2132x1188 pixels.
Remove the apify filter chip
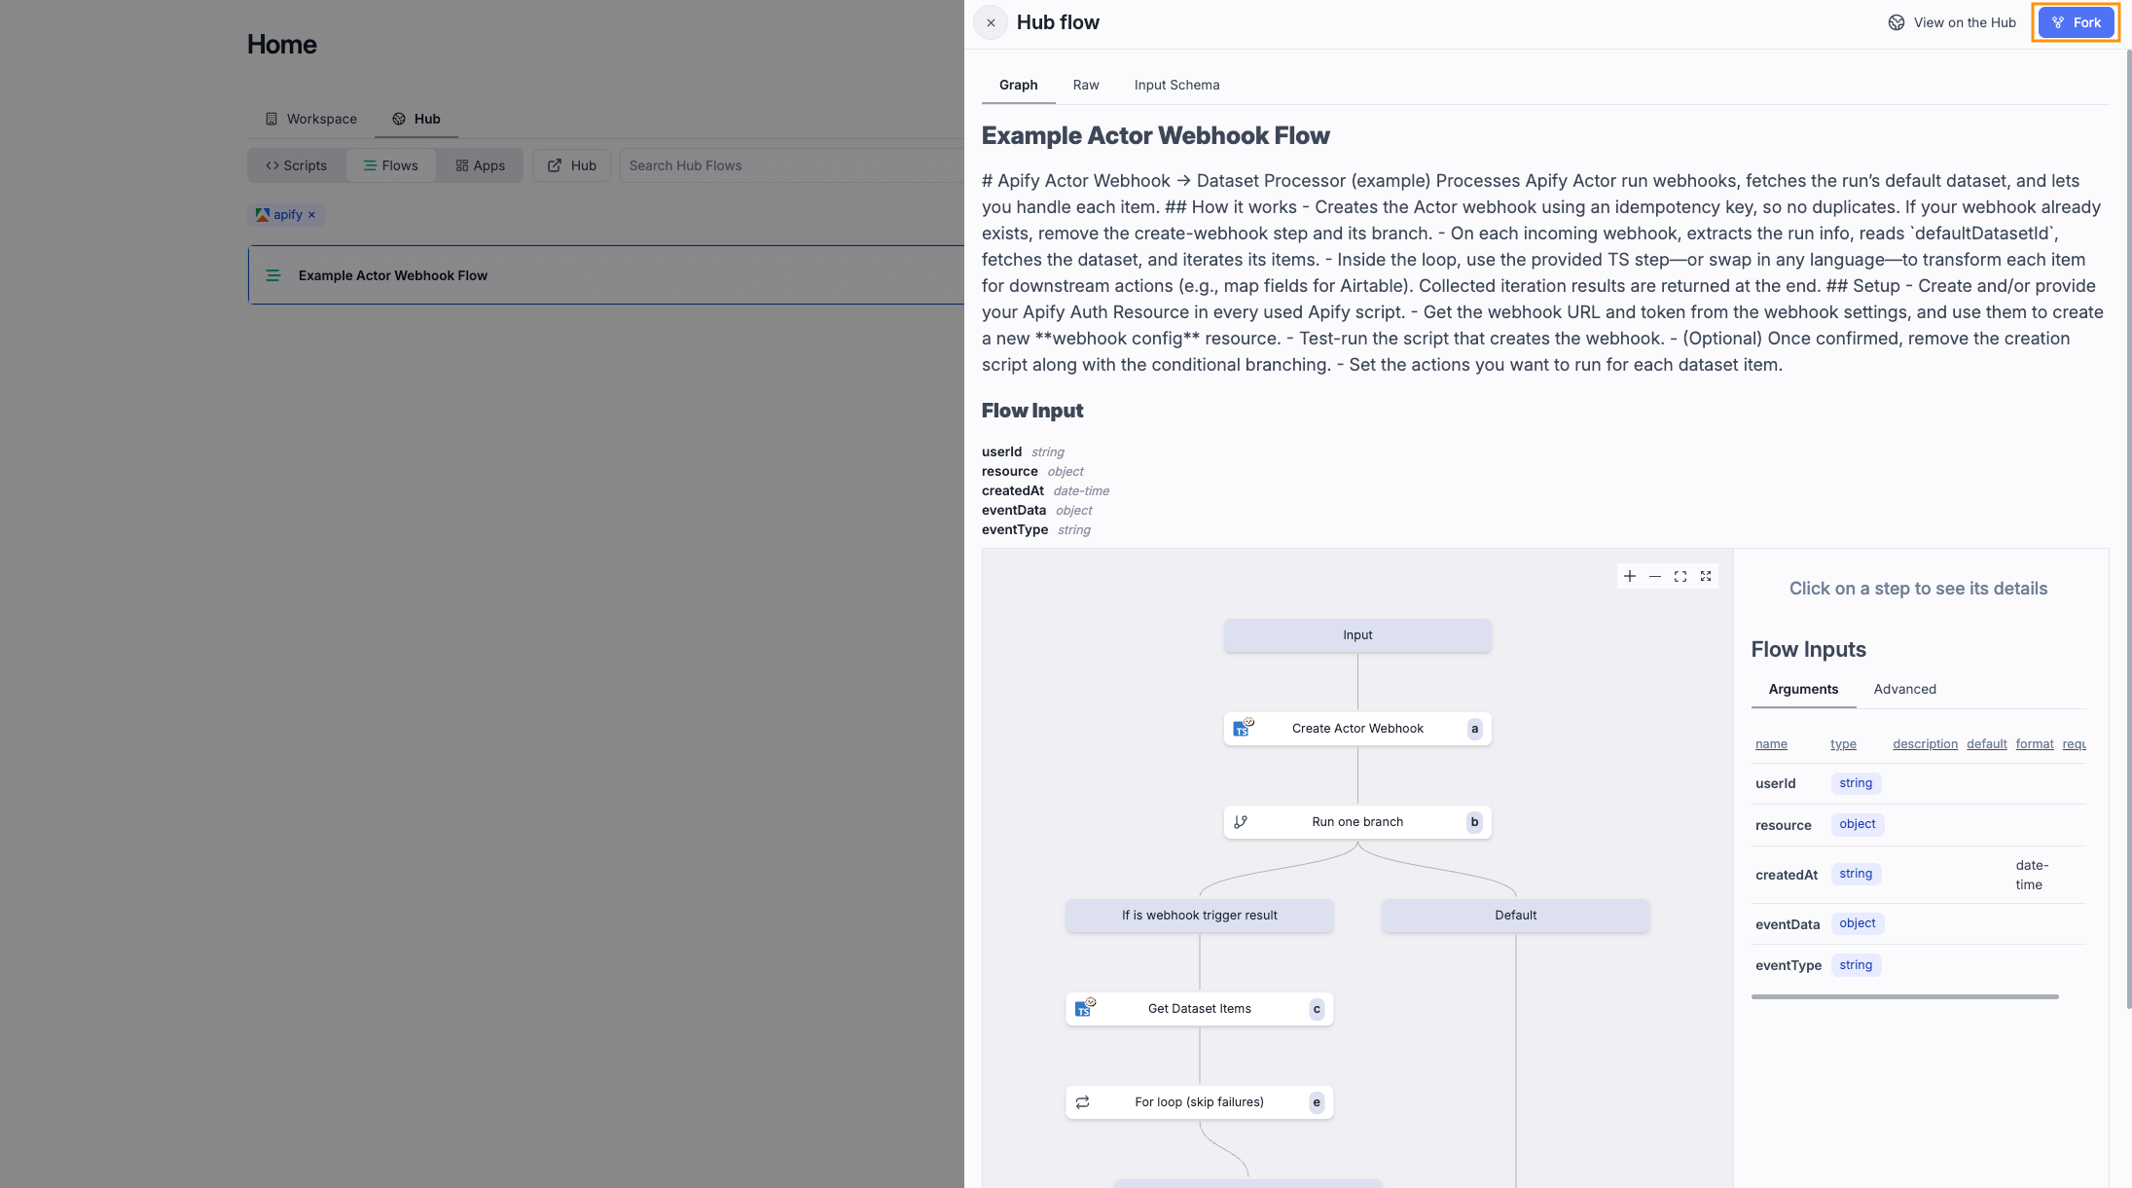(x=311, y=214)
